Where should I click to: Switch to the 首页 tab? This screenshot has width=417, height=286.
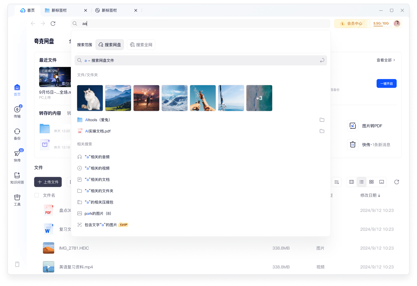pyautogui.click(x=28, y=10)
